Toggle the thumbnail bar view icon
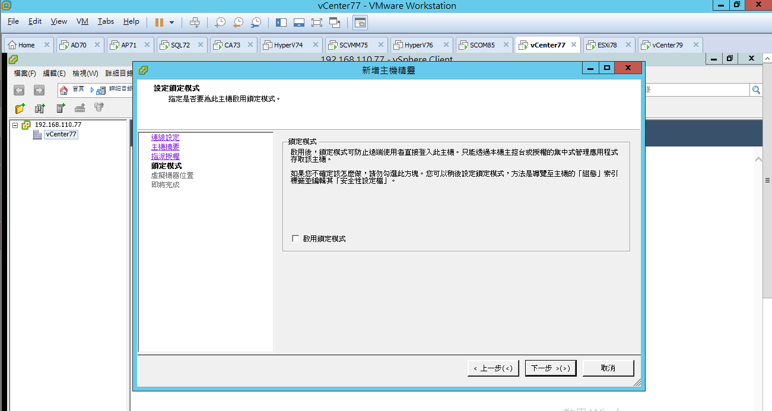Viewport: 772px width, 411px height. 299,22
